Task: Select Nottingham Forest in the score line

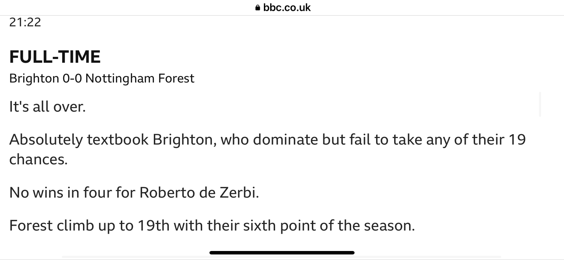Action: 140,79
